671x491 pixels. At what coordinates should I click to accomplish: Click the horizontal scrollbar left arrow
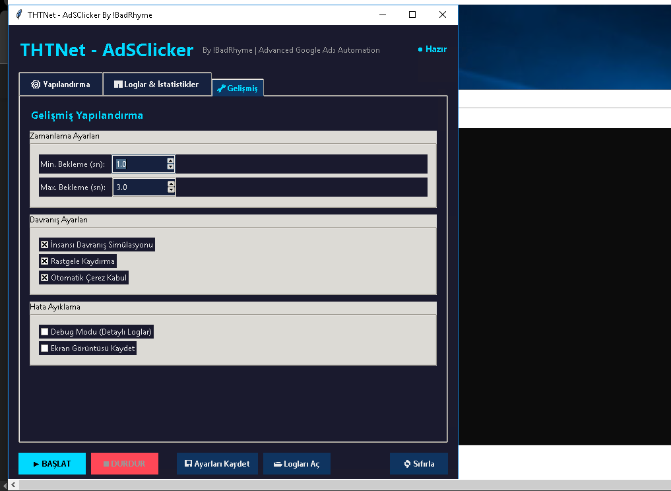coord(13,485)
